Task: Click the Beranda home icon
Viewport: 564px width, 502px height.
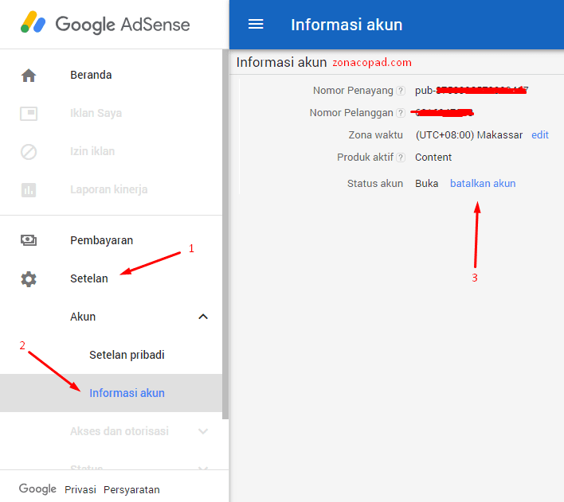Action: 29,76
